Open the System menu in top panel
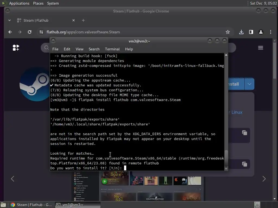Viewport: 278px width, 208px height. click(x=53, y=3)
